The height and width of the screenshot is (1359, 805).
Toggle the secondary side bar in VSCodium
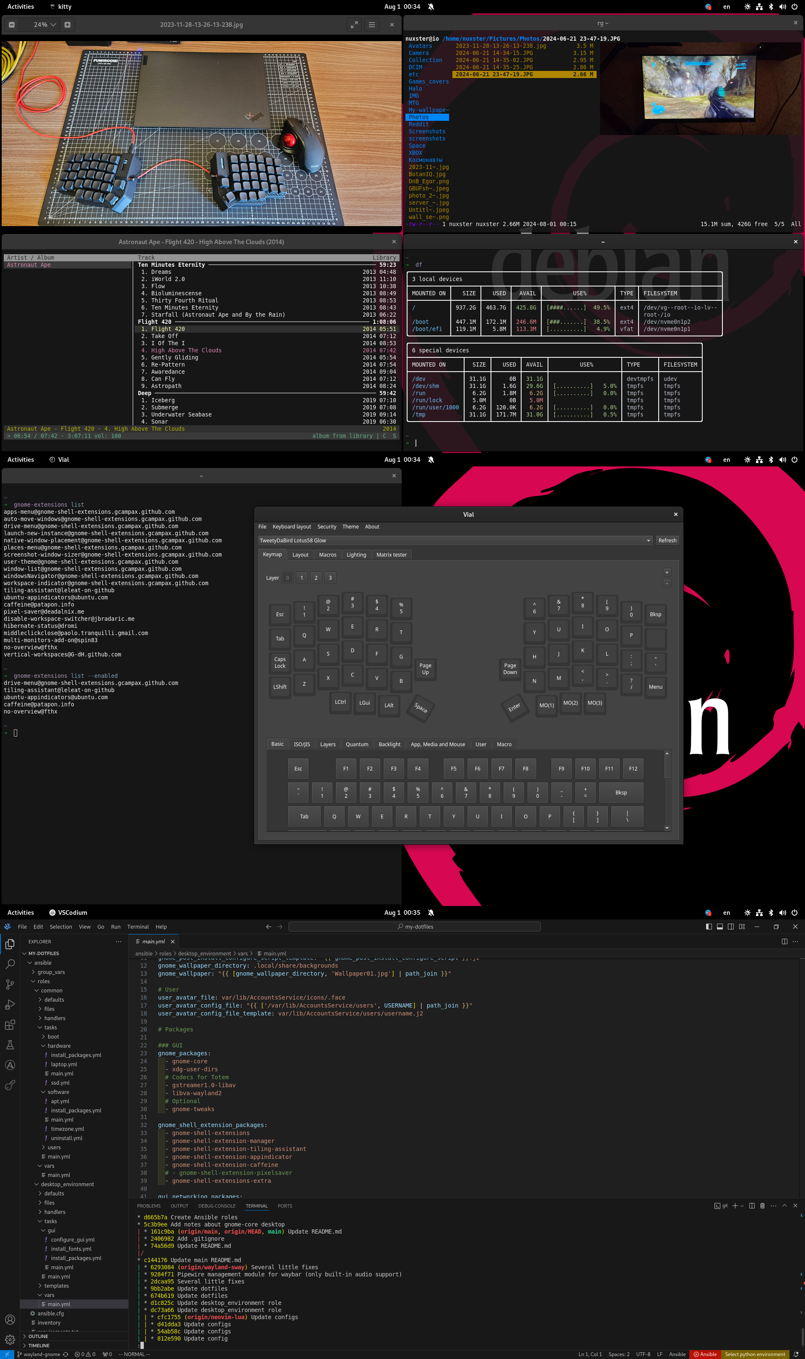(x=731, y=927)
